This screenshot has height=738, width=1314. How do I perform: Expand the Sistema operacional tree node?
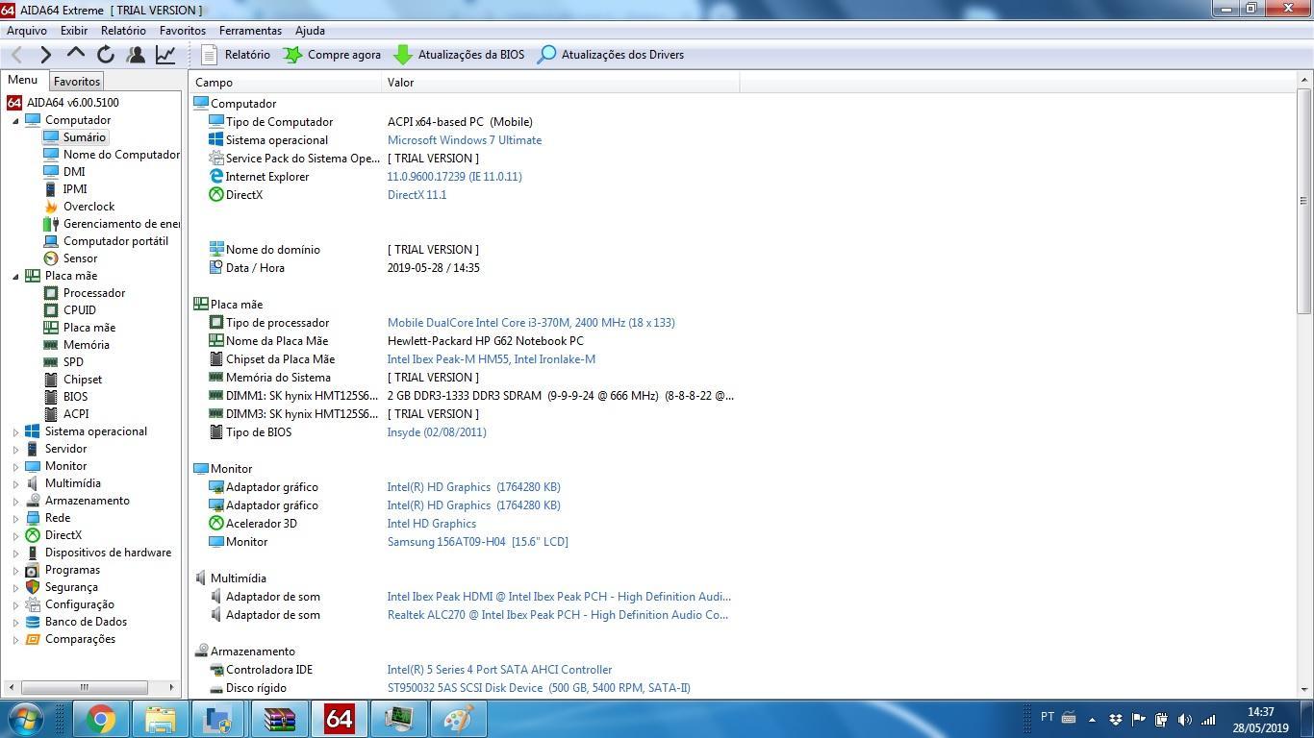[15, 432]
